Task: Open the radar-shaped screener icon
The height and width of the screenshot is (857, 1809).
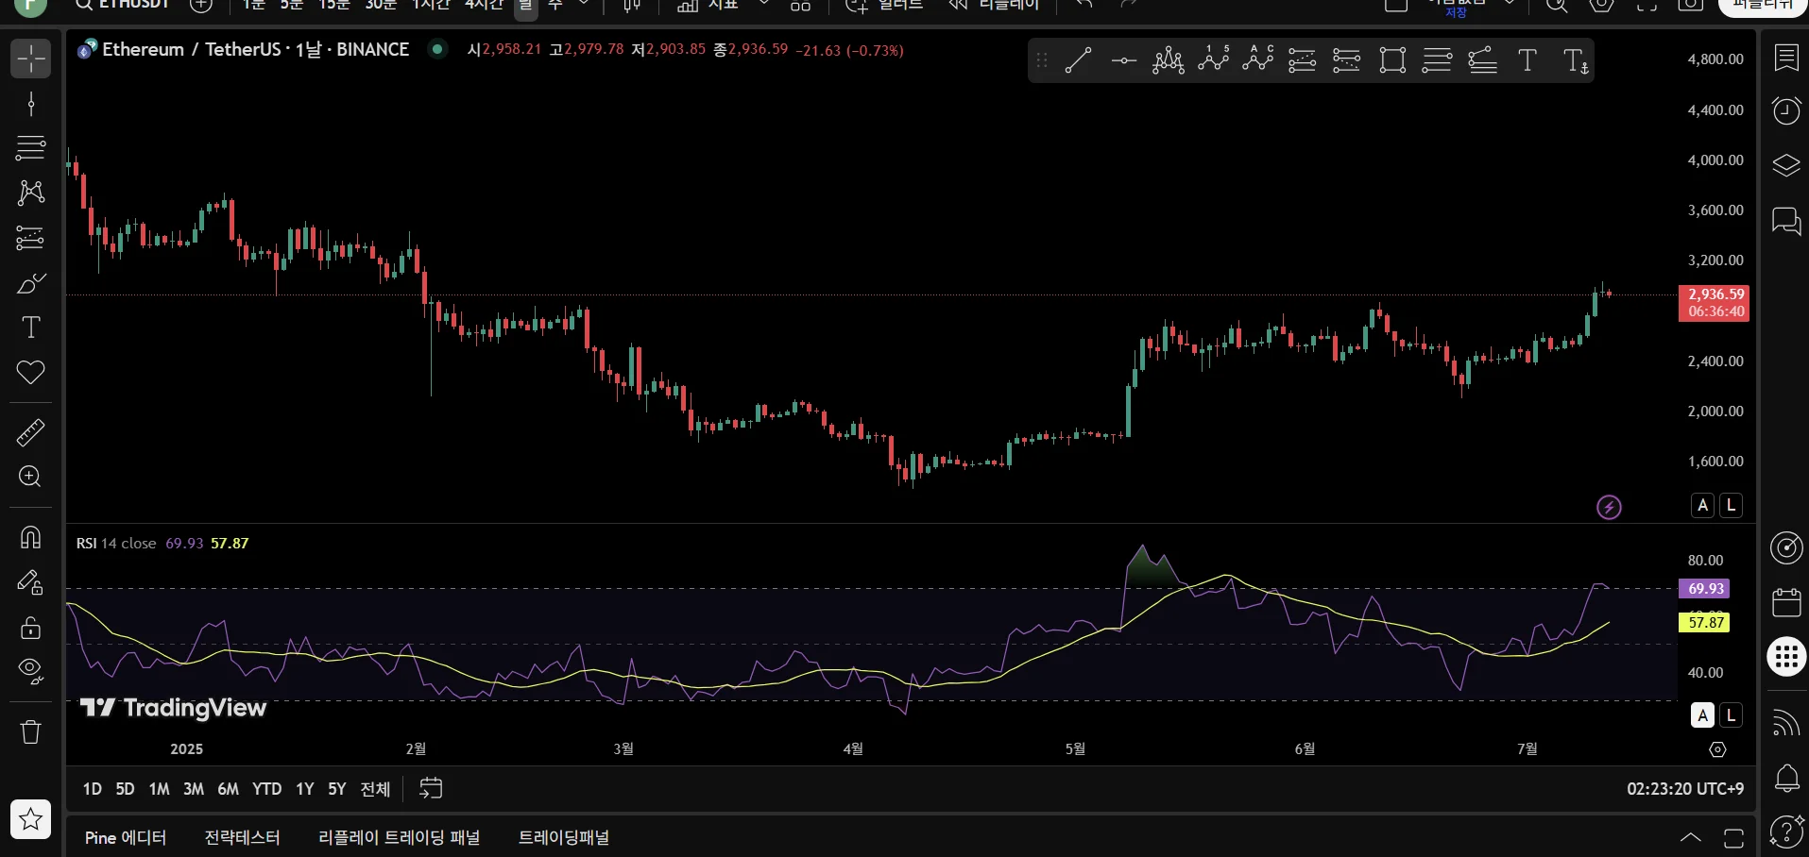Action: pyautogui.click(x=1786, y=547)
